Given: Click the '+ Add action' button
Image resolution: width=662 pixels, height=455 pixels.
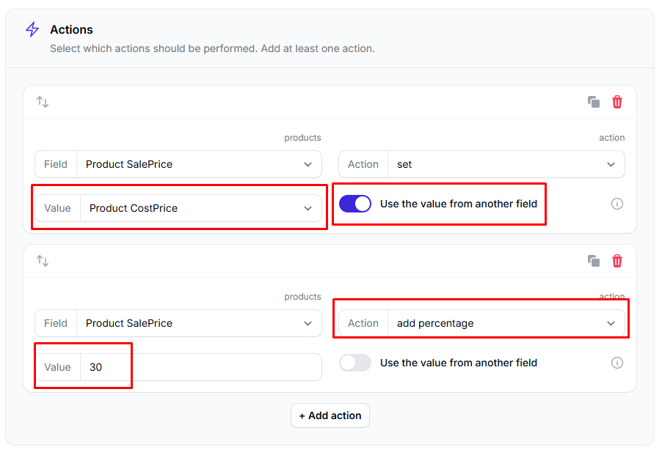Looking at the screenshot, I should [330, 415].
